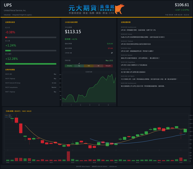Click the analyst count 27

coord(112,53)
